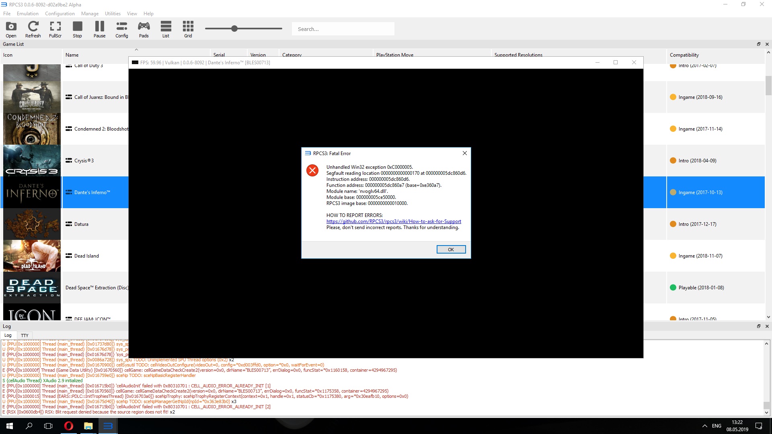
Task: Select Call of Juarez game thumbnail
Action: 32,97
